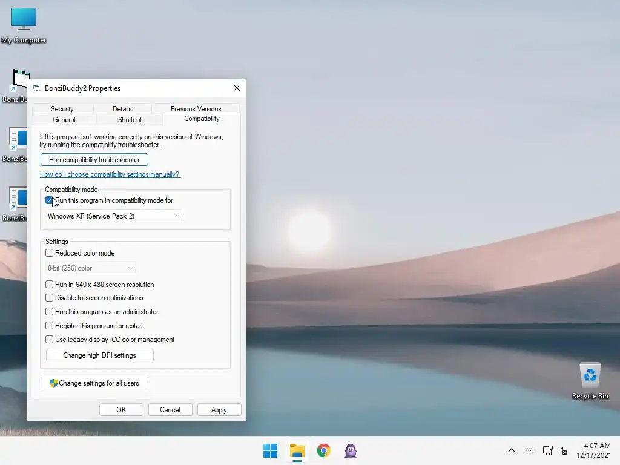The image size is (620, 465).
Task: Open the Windows Start menu
Action: [271, 450]
